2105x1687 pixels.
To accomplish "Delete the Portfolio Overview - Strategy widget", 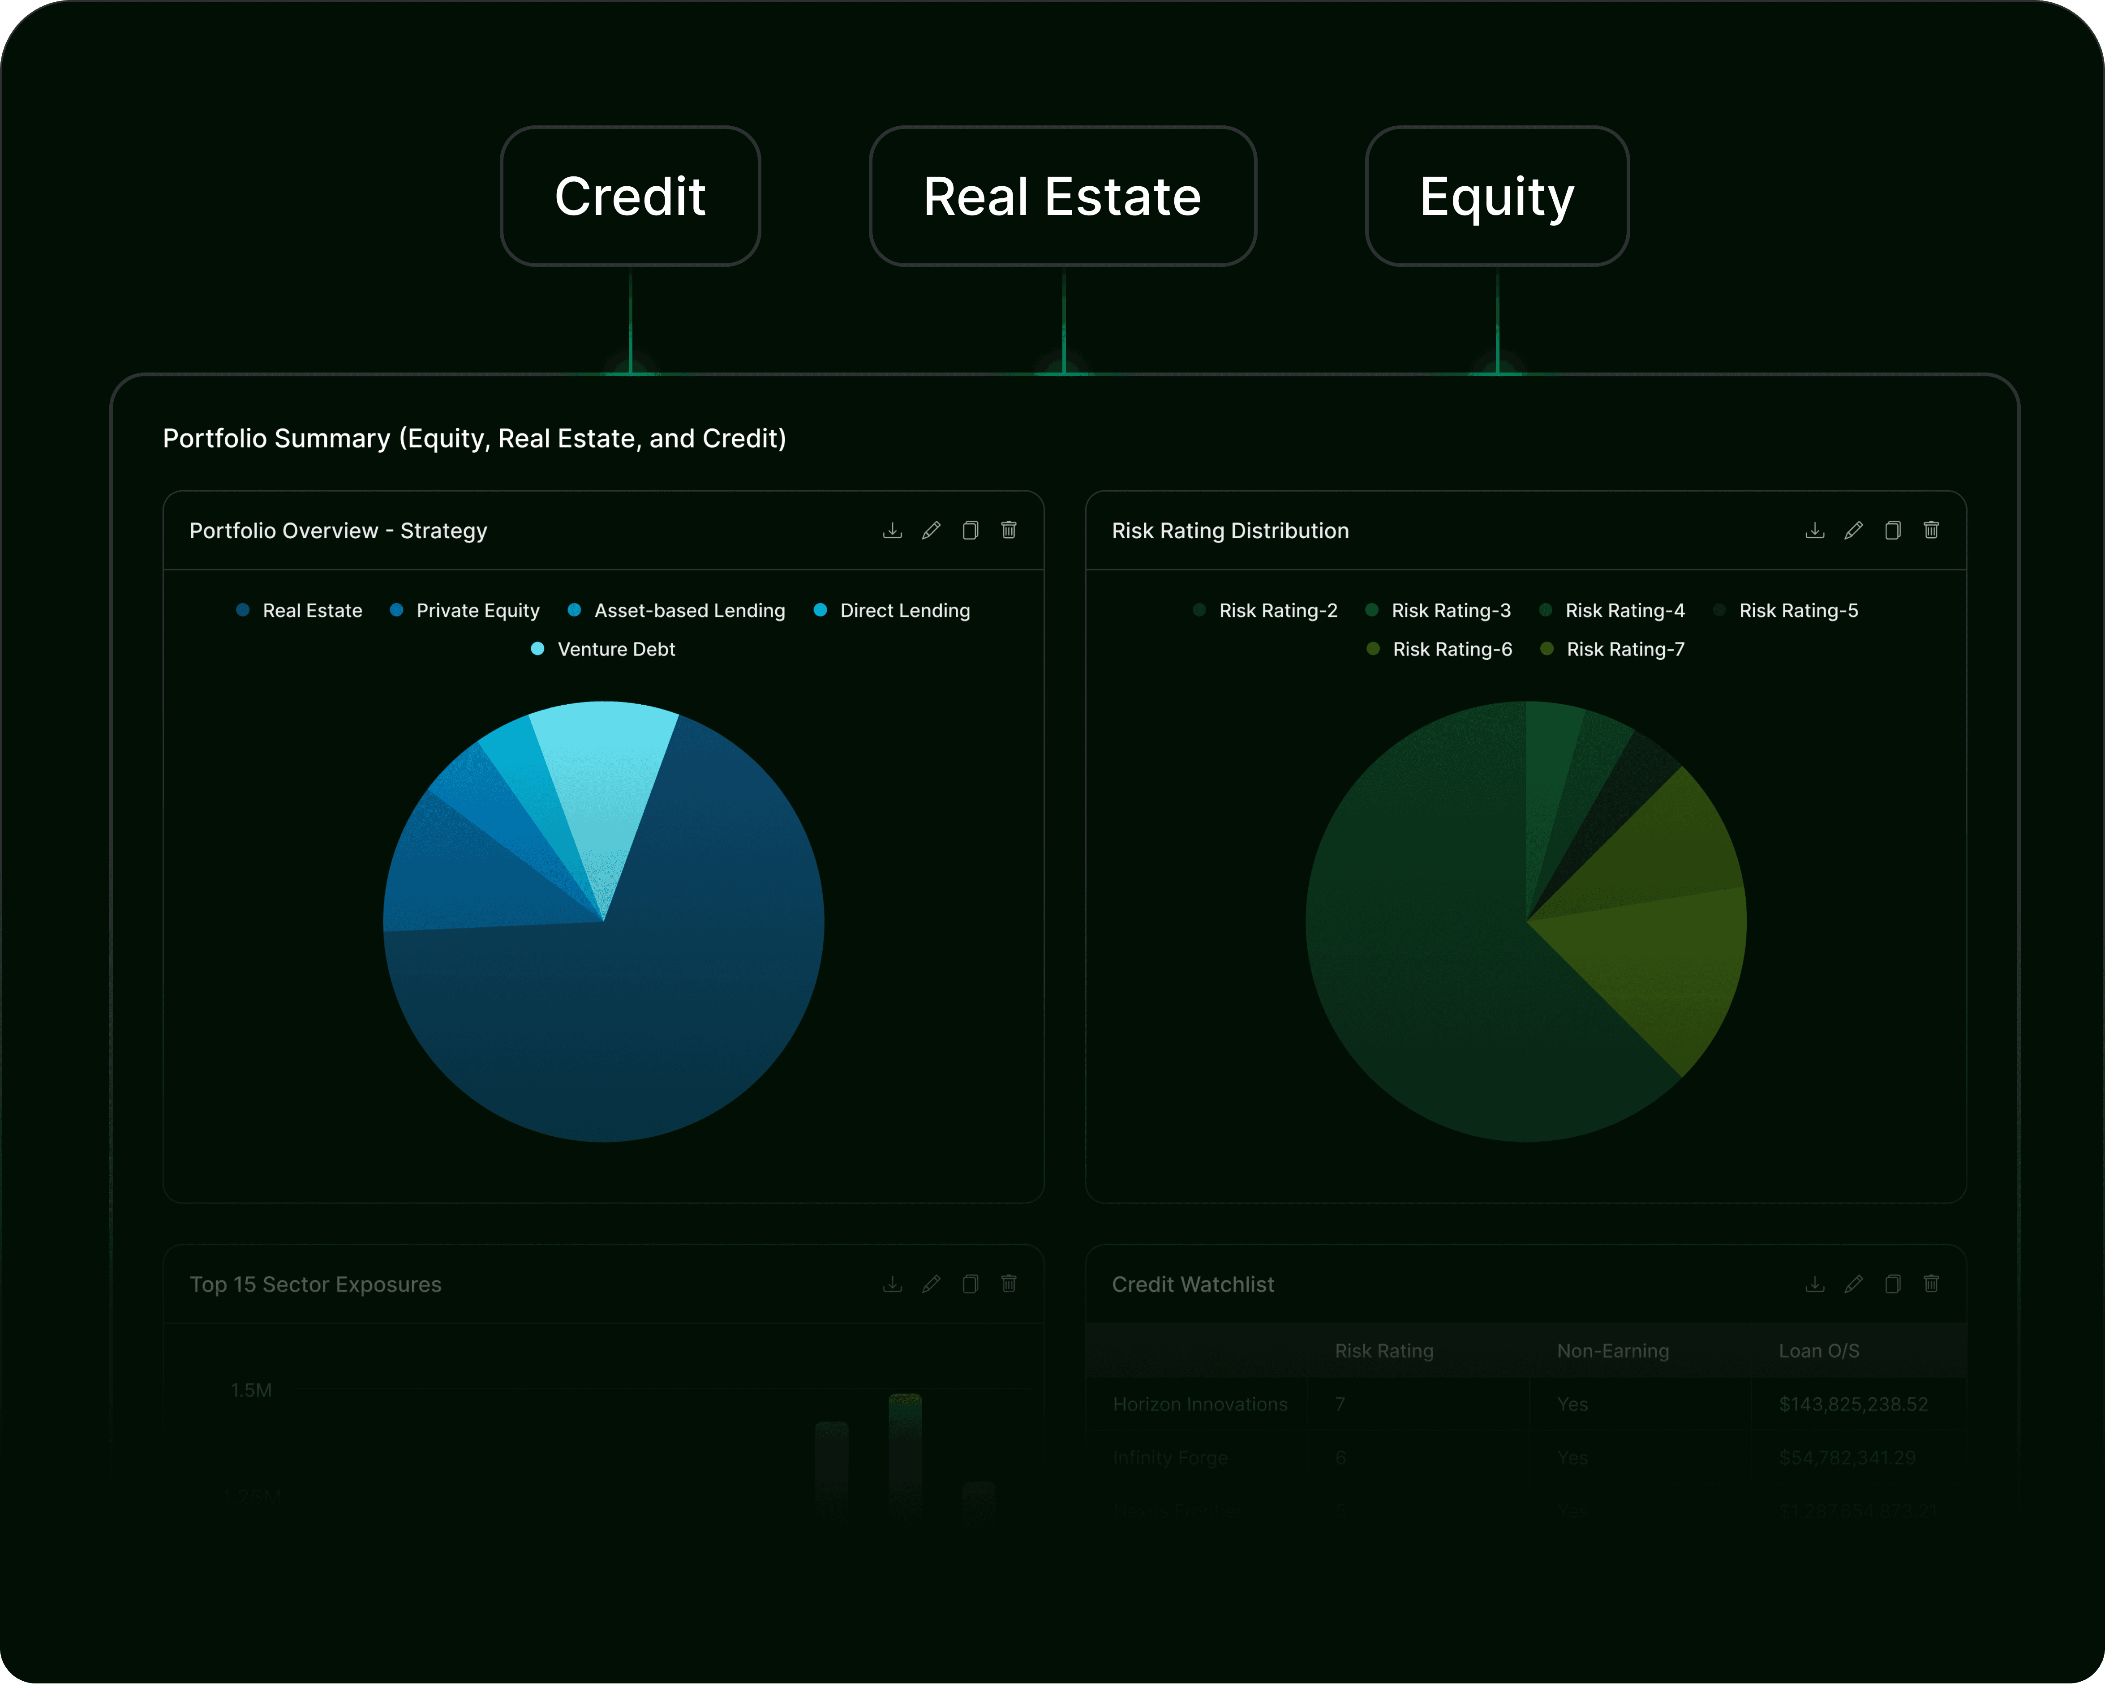I will pyautogui.click(x=1009, y=530).
